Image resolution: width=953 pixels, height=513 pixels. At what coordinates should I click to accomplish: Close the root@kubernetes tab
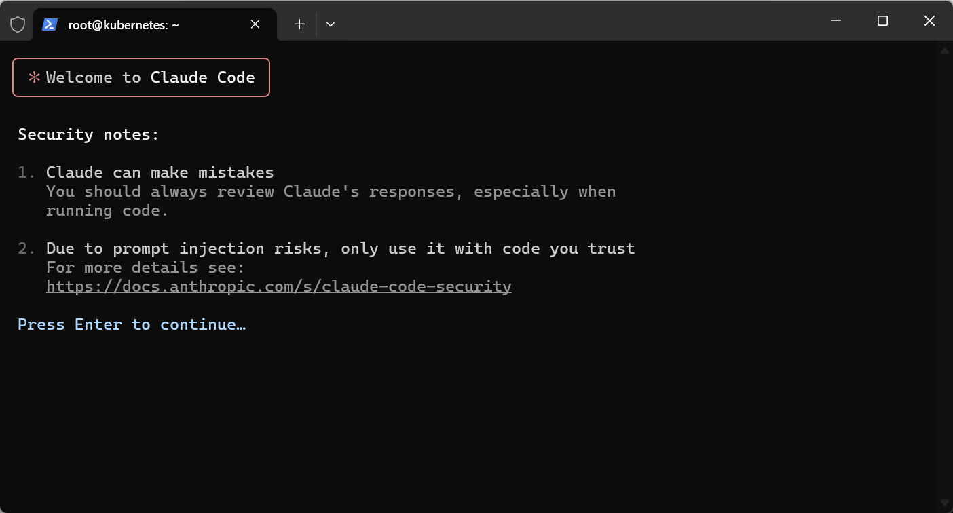pos(255,24)
